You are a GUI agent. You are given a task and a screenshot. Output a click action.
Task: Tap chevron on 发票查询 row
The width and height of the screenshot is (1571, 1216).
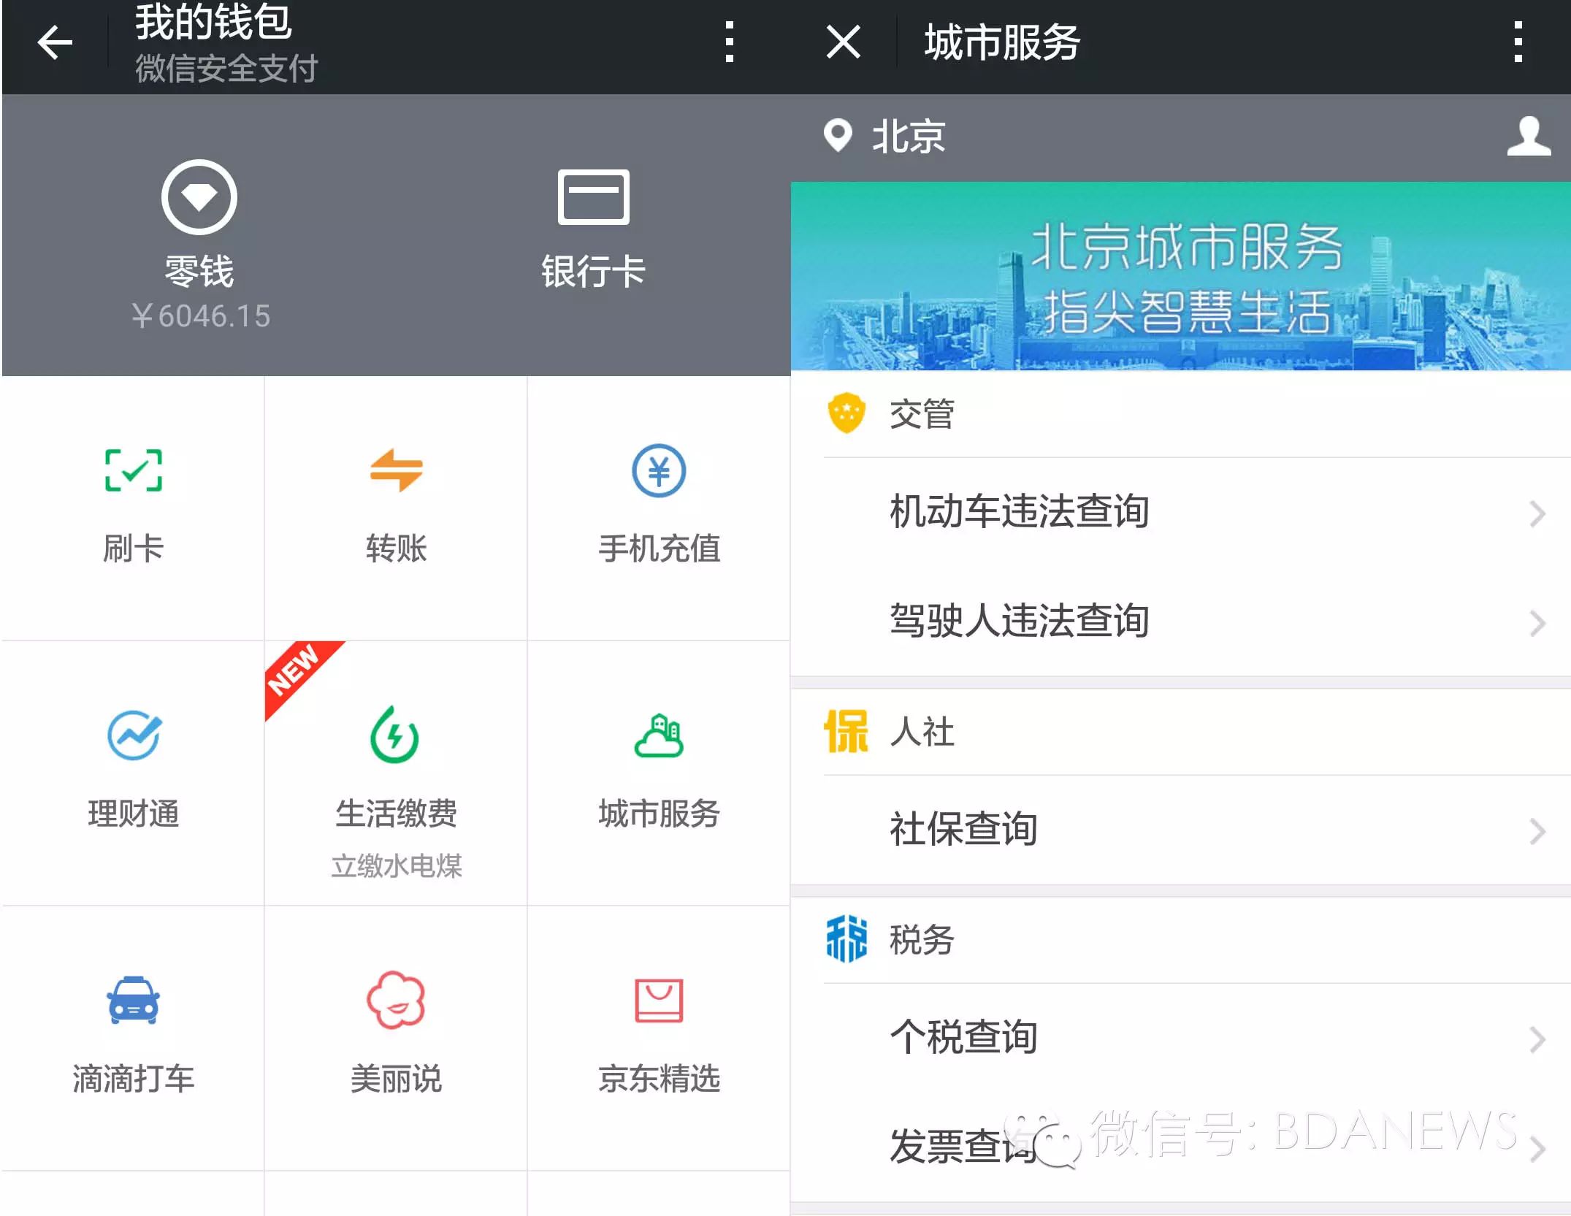(1537, 1149)
